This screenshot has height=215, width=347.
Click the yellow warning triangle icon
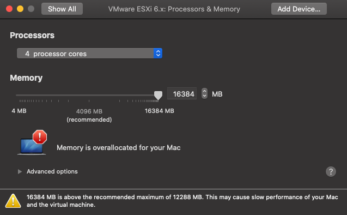click(13, 201)
